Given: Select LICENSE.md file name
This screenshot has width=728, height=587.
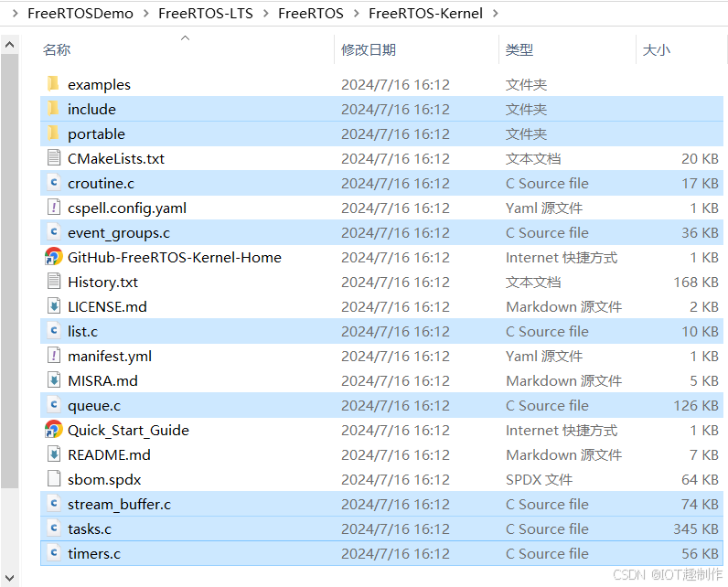Looking at the screenshot, I should click(x=107, y=306).
